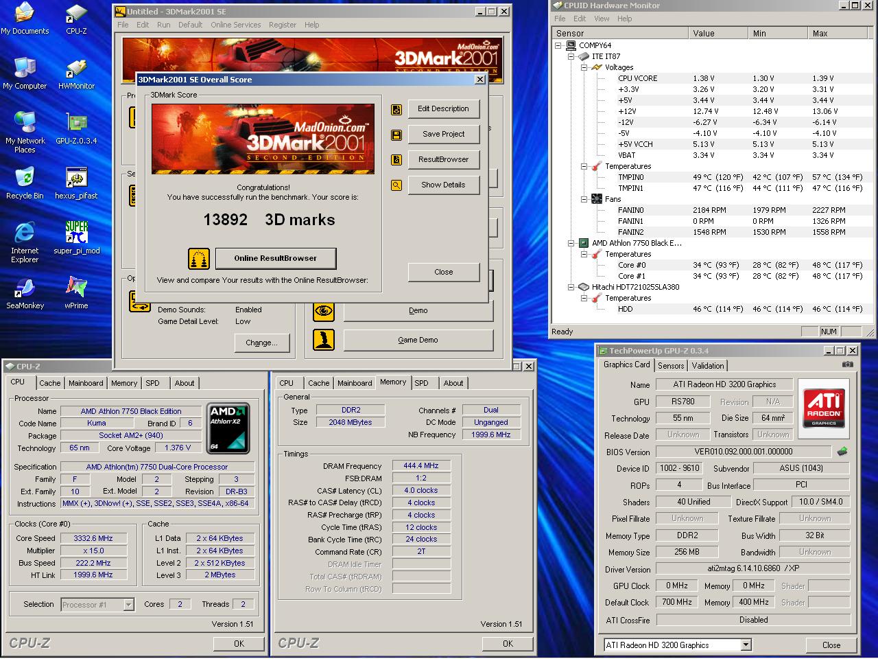Open the Processor #1 selection dropdown
Viewport: 878px width, 659px height.
128,605
